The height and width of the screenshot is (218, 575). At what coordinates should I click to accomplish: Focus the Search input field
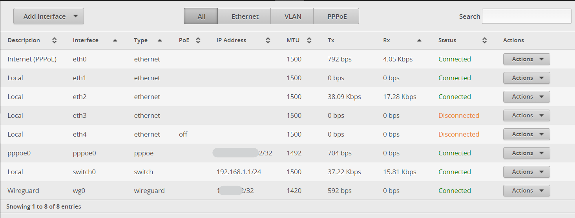tap(526, 16)
